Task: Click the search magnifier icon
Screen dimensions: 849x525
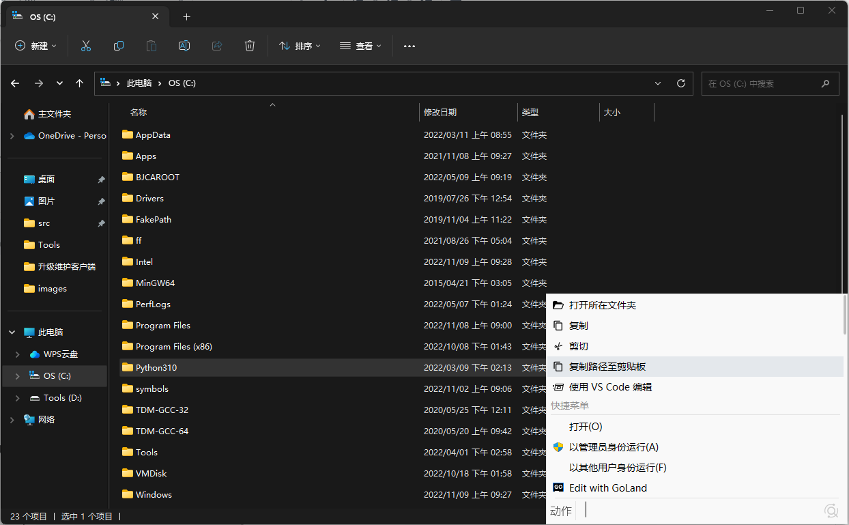Action: click(x=826, y=83)
